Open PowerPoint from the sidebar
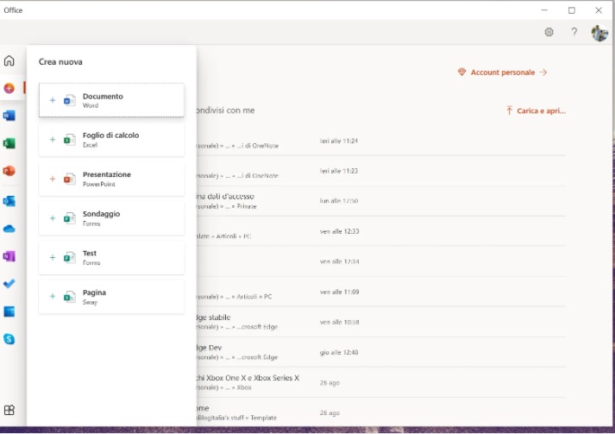The image size is (615, 434). [x=9, y=171]
